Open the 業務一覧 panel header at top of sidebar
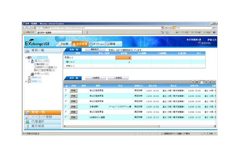Viewport: 241px width, 160px height. pos(43,51)
